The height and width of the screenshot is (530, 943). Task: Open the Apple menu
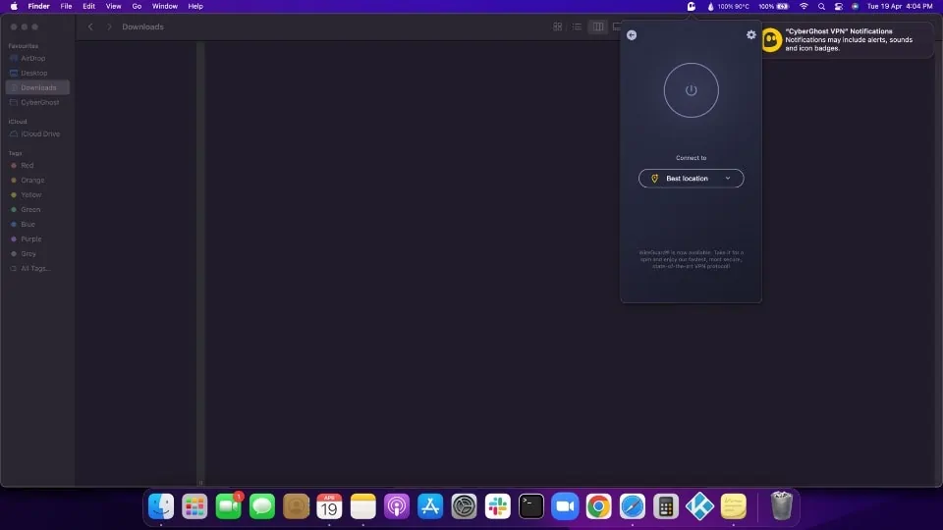click(13, 6)
